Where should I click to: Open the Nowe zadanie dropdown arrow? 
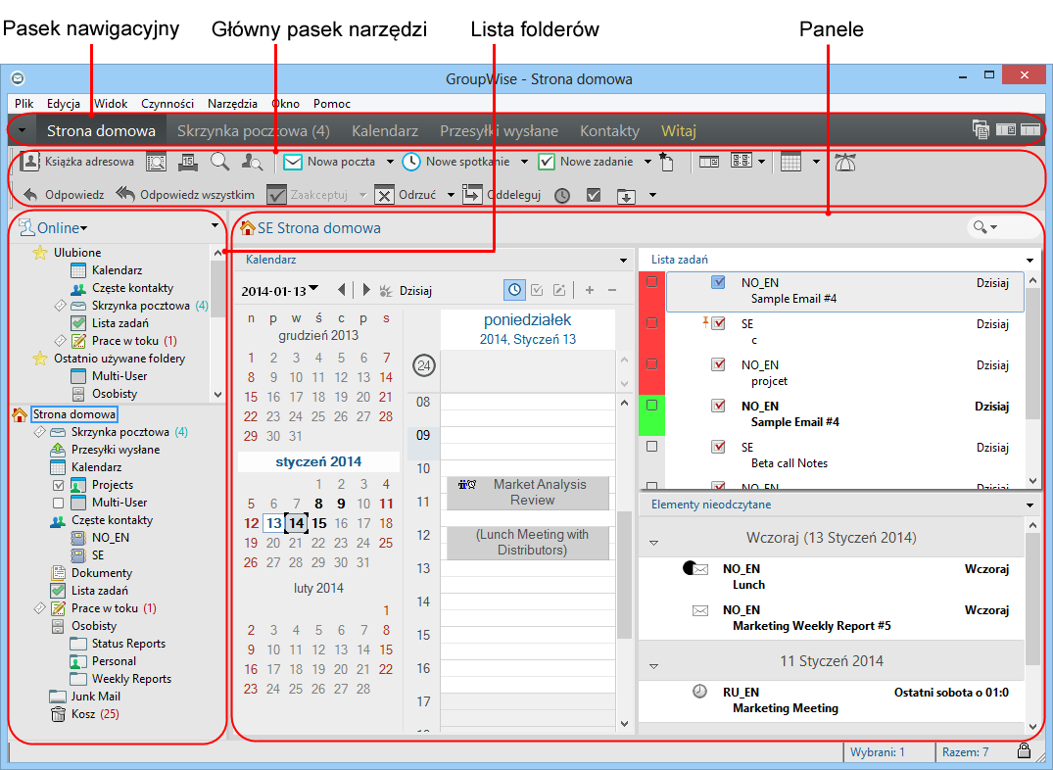point(647,162)
